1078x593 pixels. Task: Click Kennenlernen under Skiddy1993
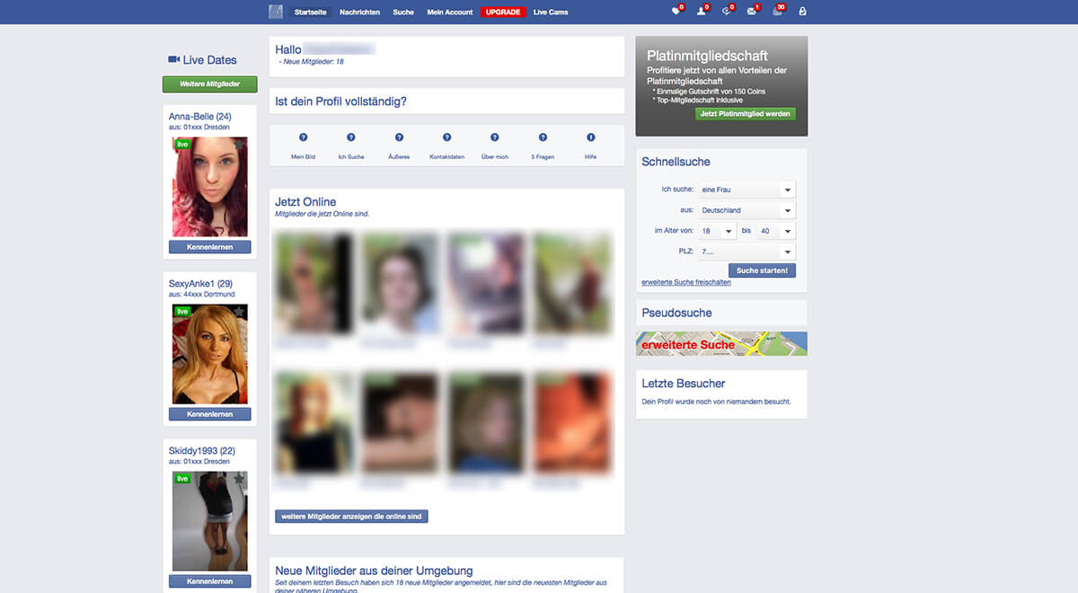[210, 581]
